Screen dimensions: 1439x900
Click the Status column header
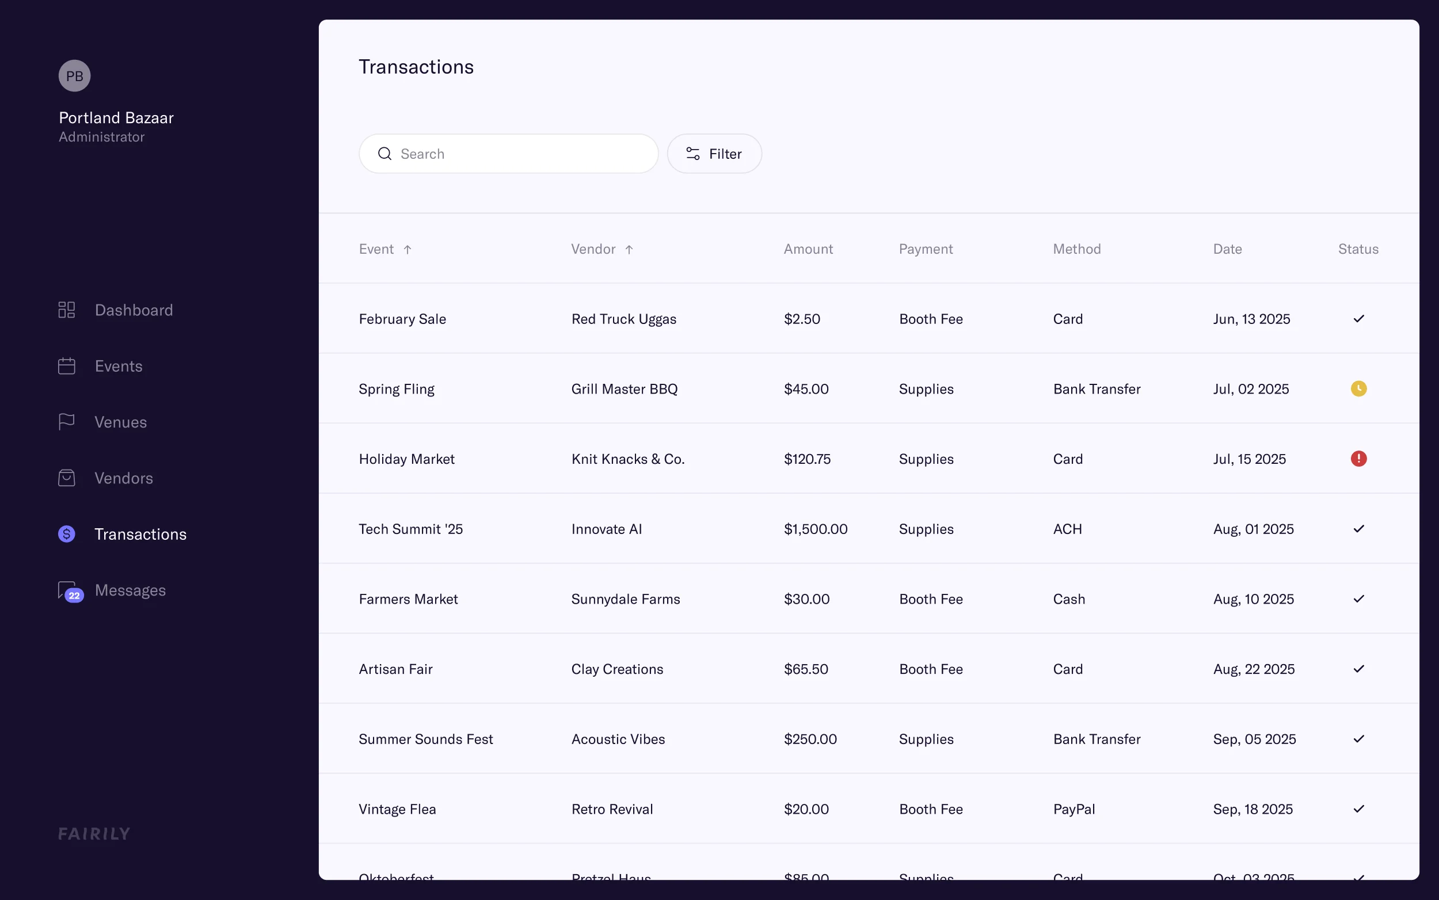1358,249
